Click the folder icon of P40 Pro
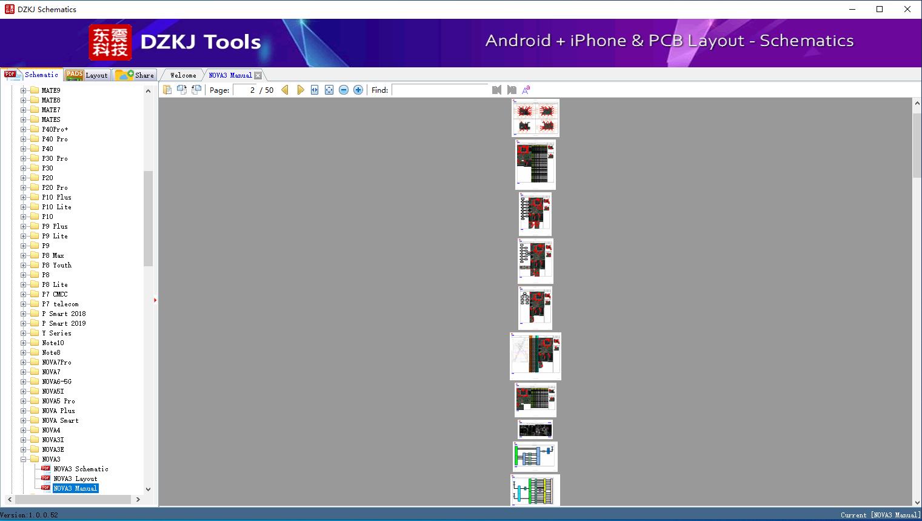The height and width of the screenshot is (521, 922). click(x=35, y=139)
